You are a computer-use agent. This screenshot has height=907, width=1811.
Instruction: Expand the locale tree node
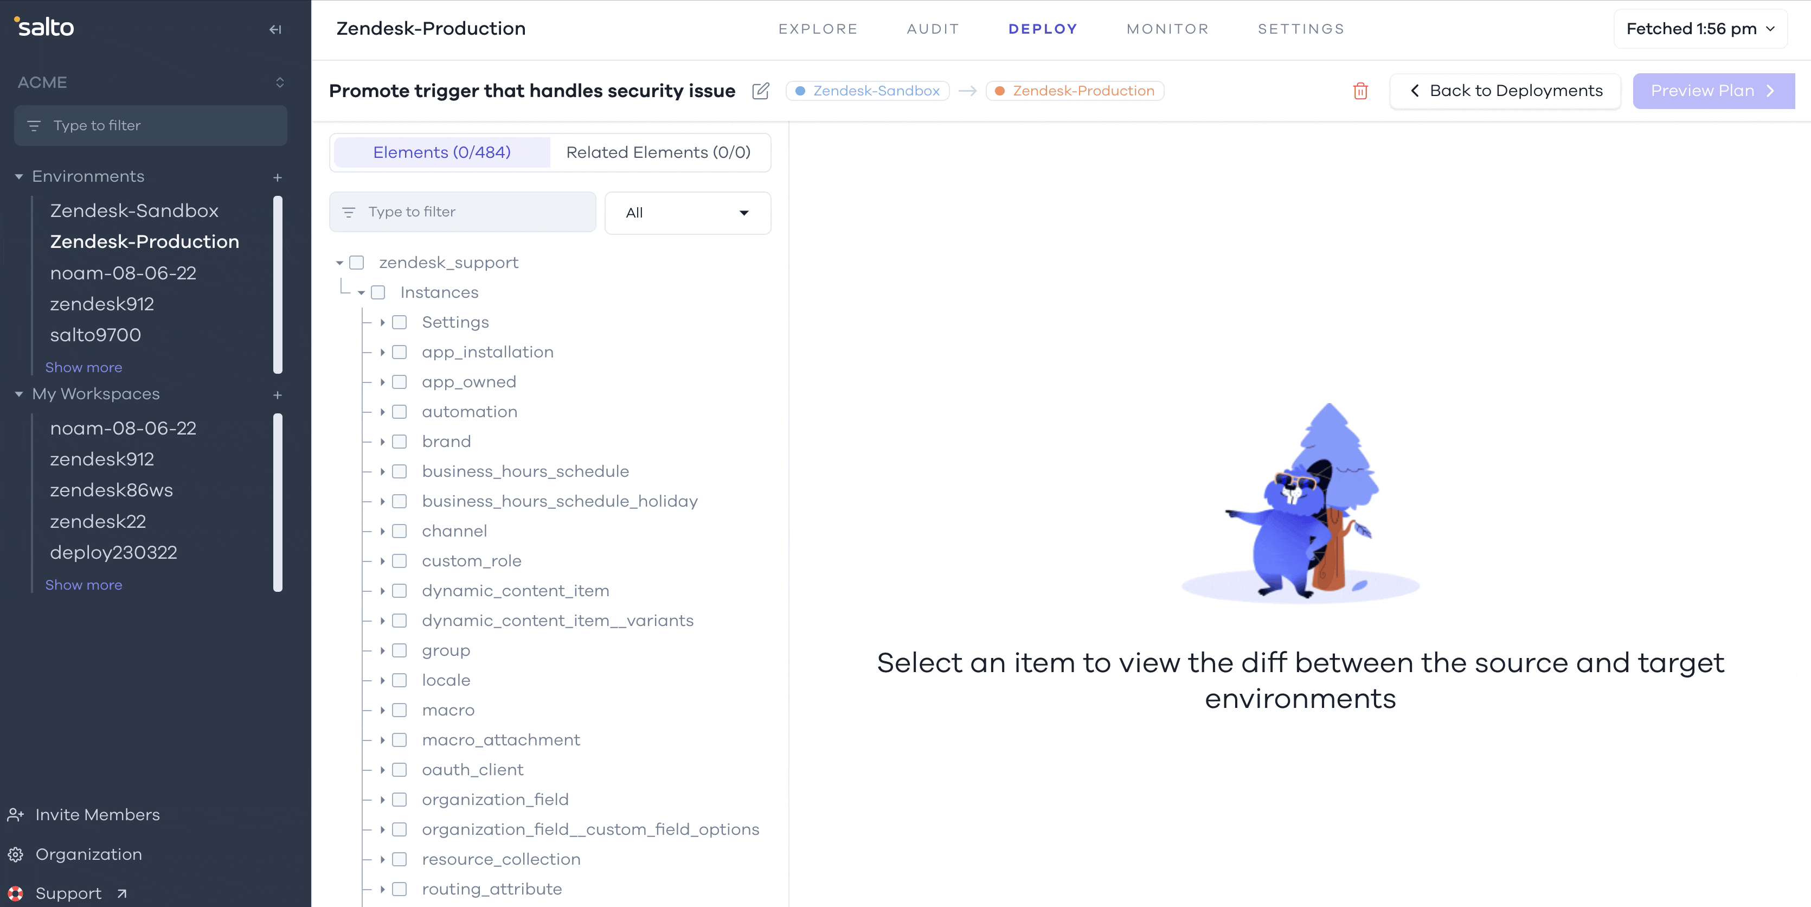point(382,680)
